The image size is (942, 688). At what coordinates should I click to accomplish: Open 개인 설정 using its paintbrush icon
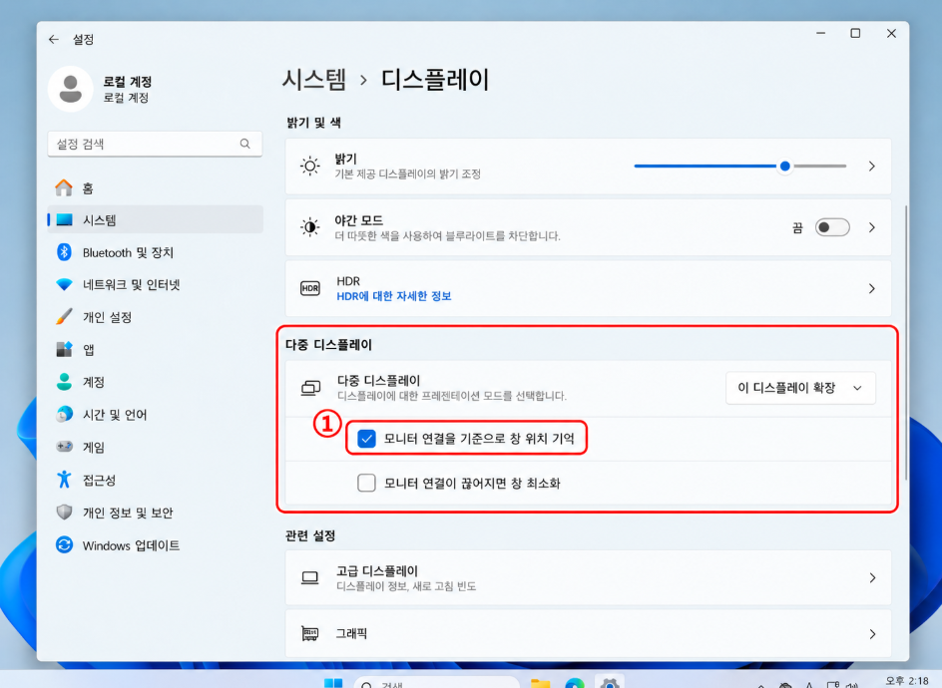tap(64, 316)
